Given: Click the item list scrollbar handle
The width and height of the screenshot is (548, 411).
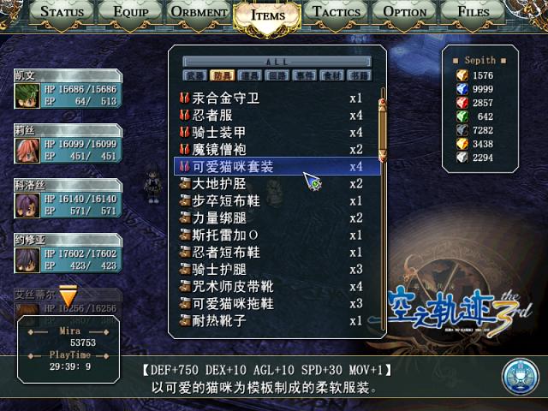Looking at the screenshot, I should point(383,130).
